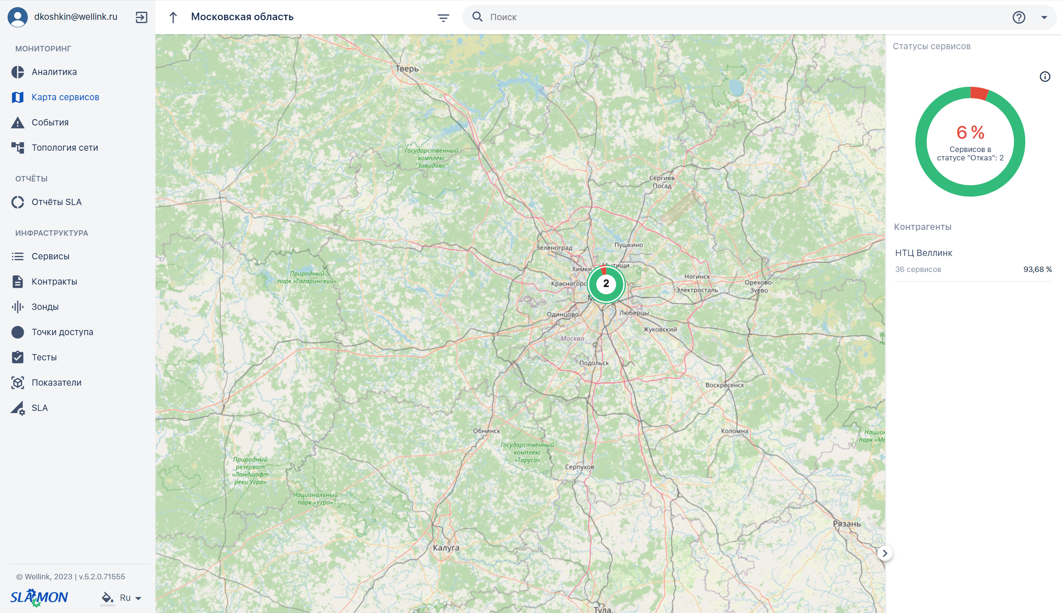Click the red segment of the status donut
Viewport: 1062px width, 613px height.
tap(979, 93)
